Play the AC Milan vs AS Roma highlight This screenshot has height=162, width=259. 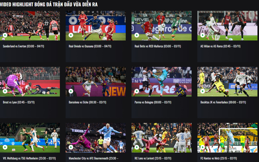[203, 35]
